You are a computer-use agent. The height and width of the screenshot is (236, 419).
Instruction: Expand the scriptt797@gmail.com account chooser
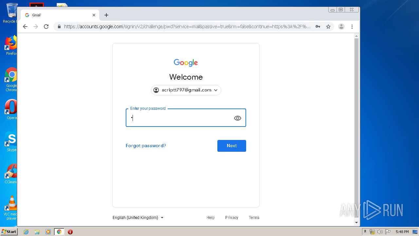click(186, 90)
